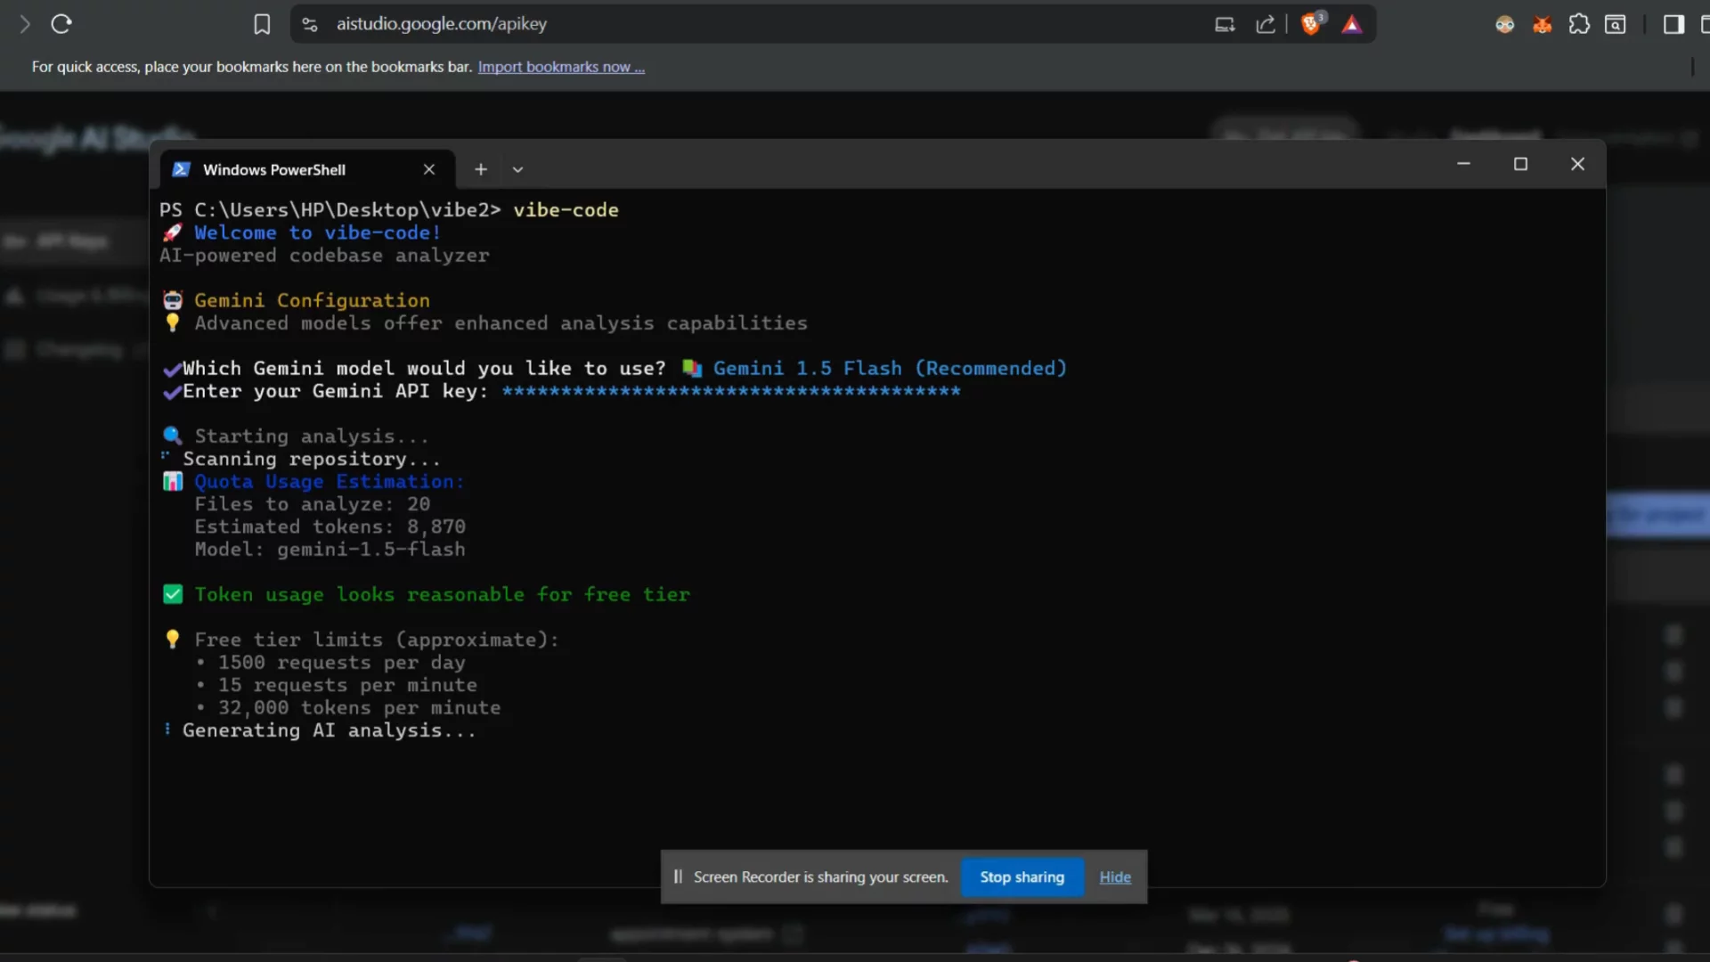Viewport: 1710px width, 962px height.
Task: Click the '1500 requests per day' line
Action: click(342, 663)
